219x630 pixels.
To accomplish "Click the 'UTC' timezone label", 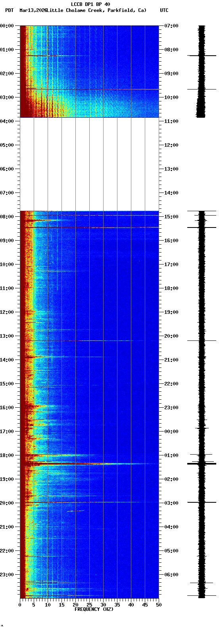I will (x=164, y=10).
